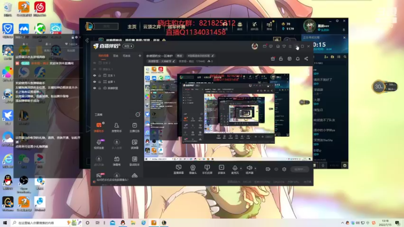
Task: Expand microphone options arrow
Action: [241, 168]
